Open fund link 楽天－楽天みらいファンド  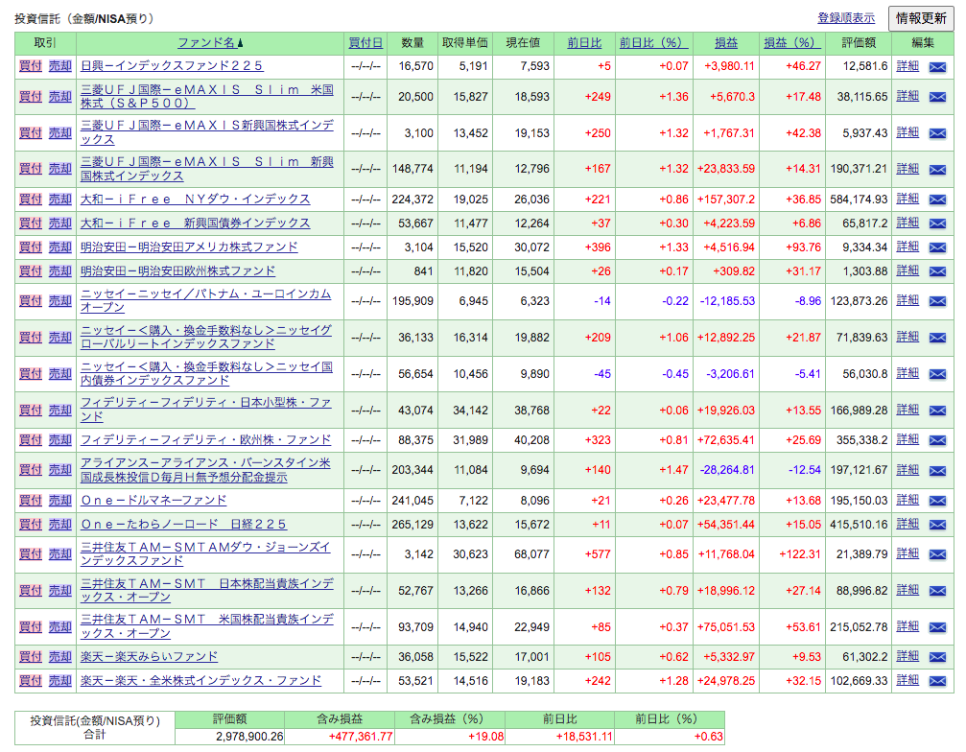pos(149,656)
